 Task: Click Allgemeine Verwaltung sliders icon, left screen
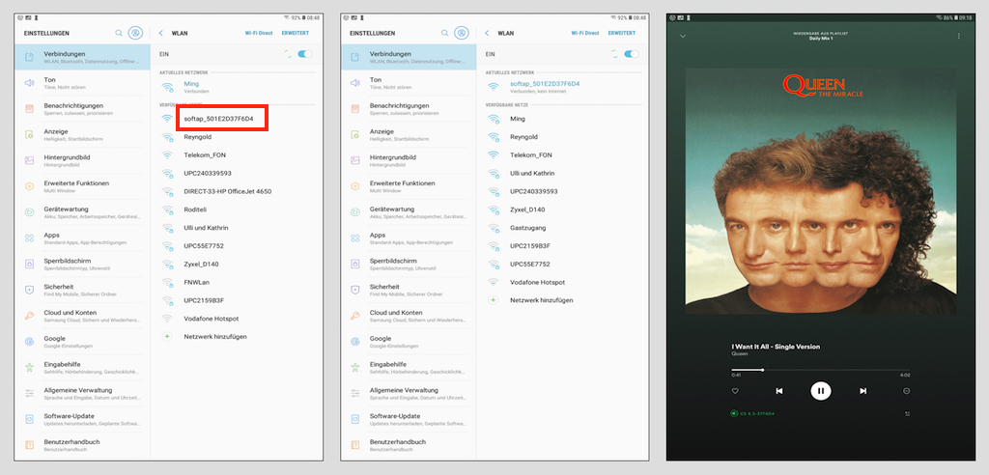point(29,393)
